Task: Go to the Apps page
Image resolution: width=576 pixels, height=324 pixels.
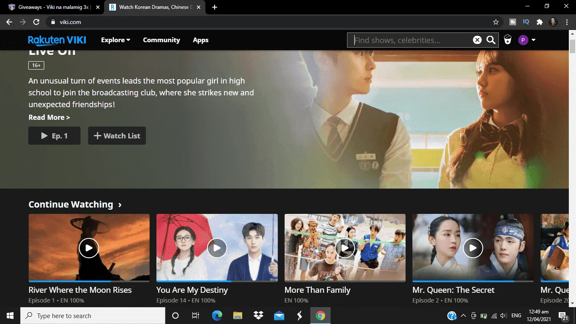Action: click(201, 40)
